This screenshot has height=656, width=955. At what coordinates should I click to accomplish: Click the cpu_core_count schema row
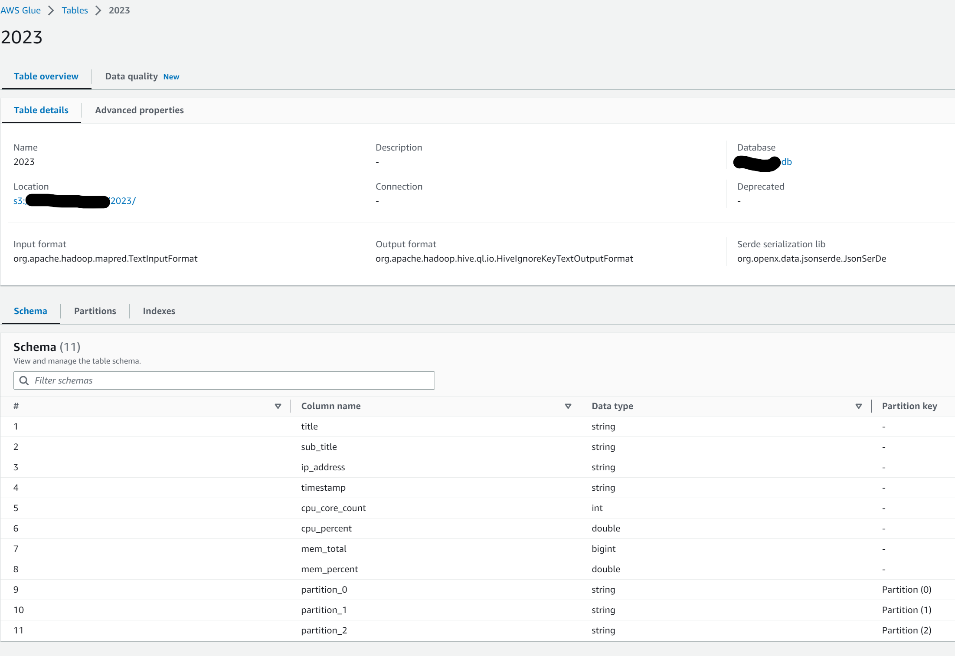click(x=333, y=508)
